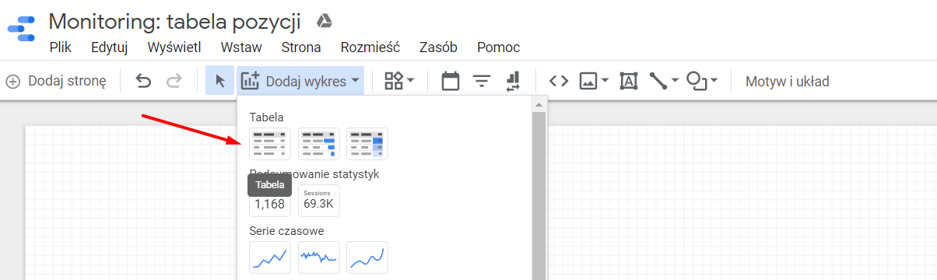Expand the shape tool dropdown
Screen dimensions: 937x280
702,81
